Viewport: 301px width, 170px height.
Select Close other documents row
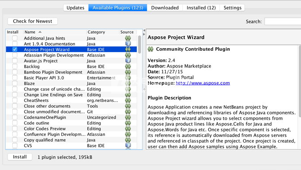tap(71, 106)
